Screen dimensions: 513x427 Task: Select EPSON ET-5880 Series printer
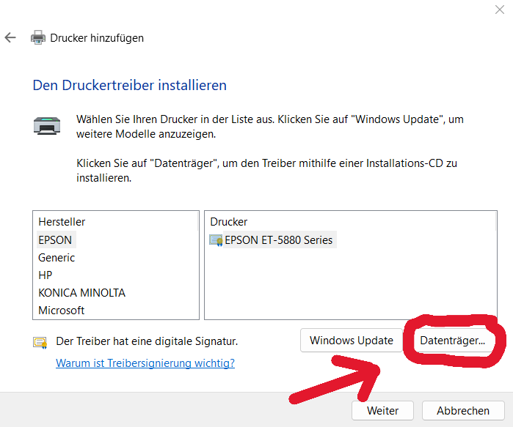[x=278, y=240]
